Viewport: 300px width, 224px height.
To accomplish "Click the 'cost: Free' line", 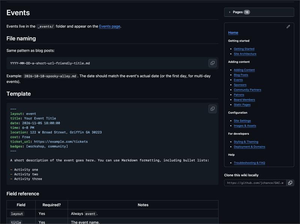I will tap(20, 137).
